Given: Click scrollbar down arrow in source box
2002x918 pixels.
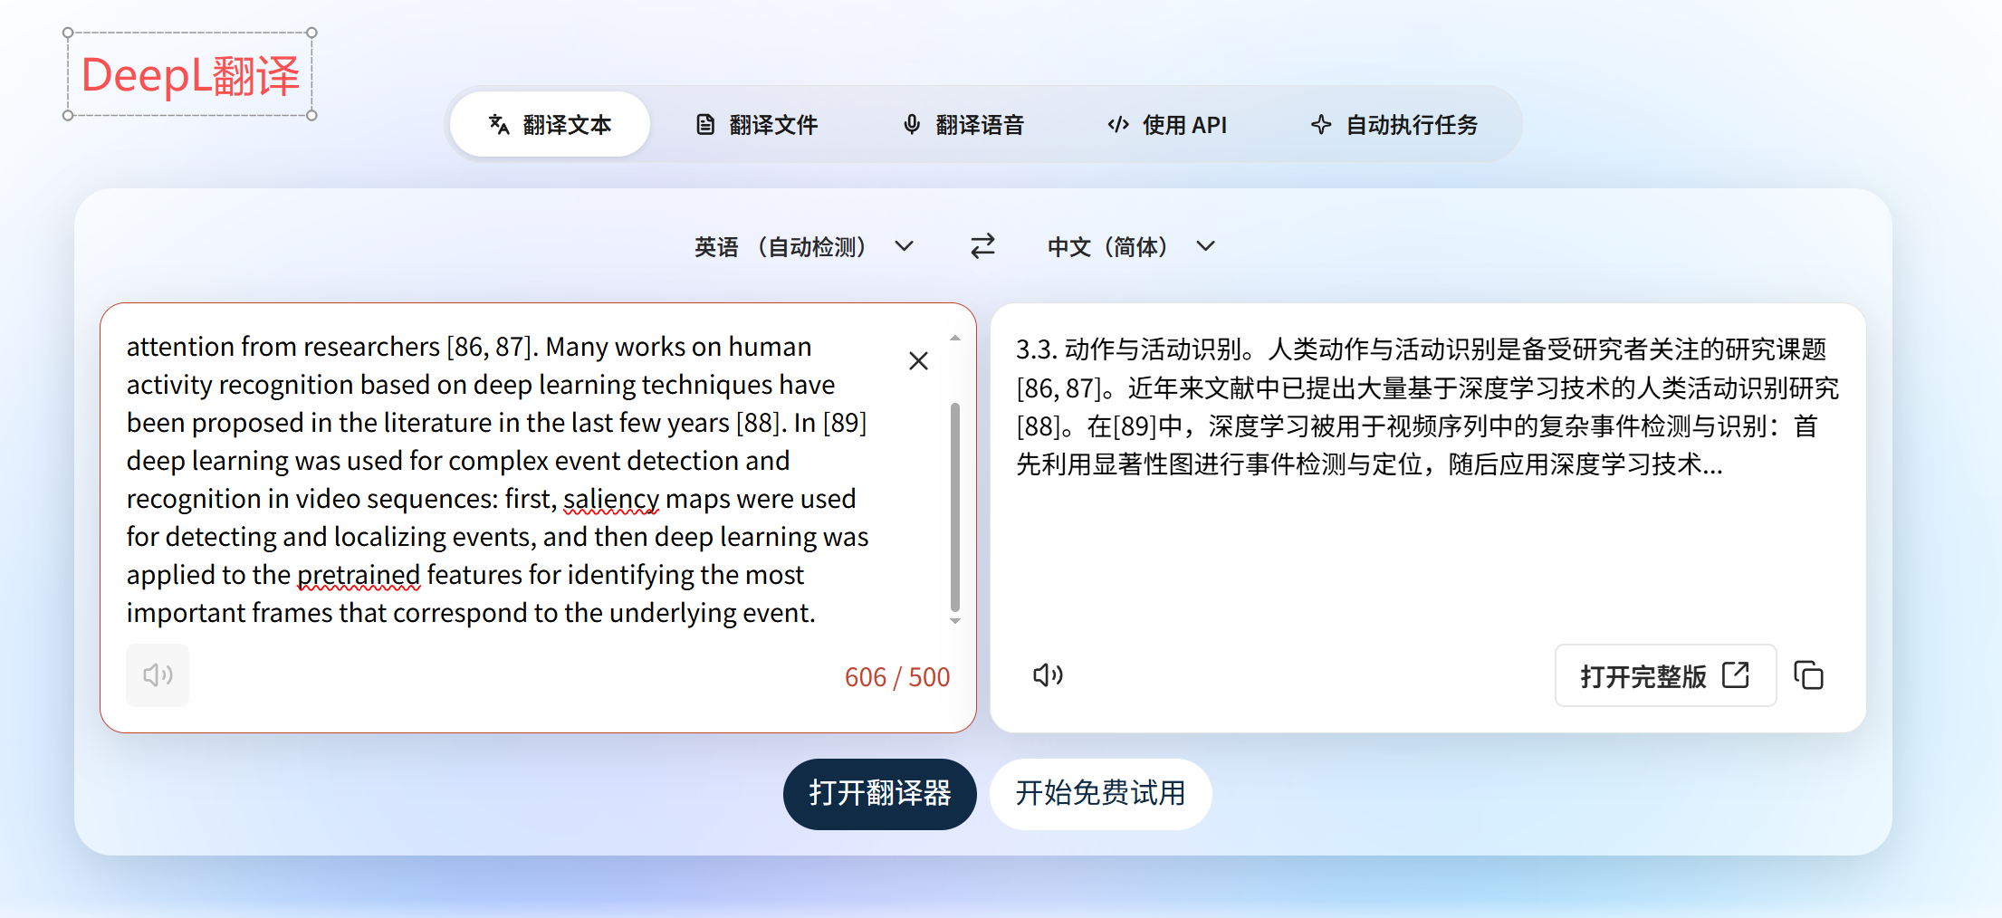Looking at the screenshot, I should (x=955, y=621).
